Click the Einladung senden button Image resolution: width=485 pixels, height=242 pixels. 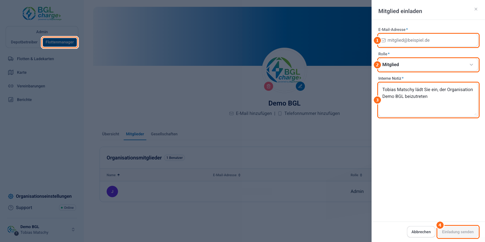(458, 232)
